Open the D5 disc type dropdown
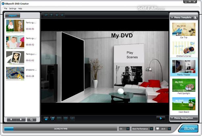Screen dimensions: 202x136 [124, 129]
